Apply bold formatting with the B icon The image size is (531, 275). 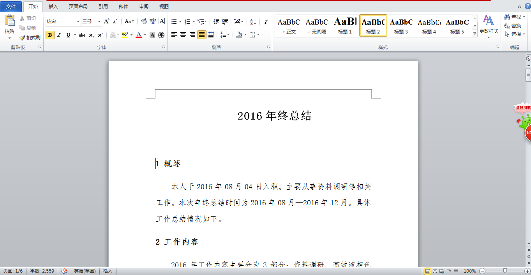(x=50, y=35)
